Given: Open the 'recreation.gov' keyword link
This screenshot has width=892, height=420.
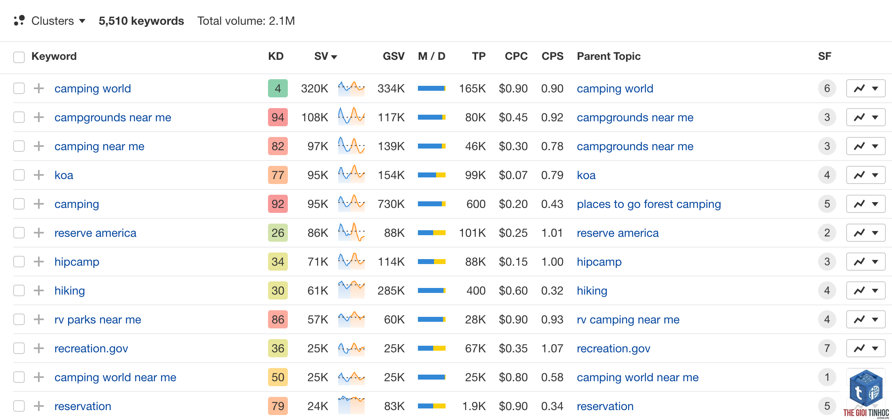Looking at the screenshot, I should coord(91,348).
